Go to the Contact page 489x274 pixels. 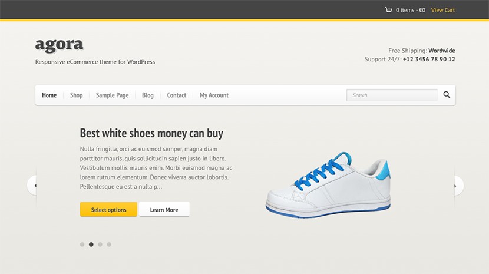click(177, 95)
